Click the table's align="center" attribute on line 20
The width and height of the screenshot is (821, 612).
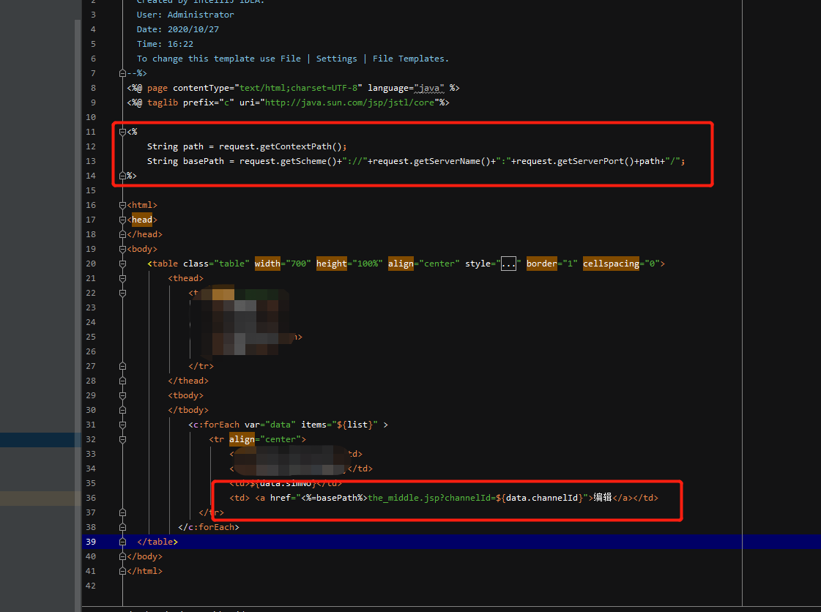click(423, 264)
